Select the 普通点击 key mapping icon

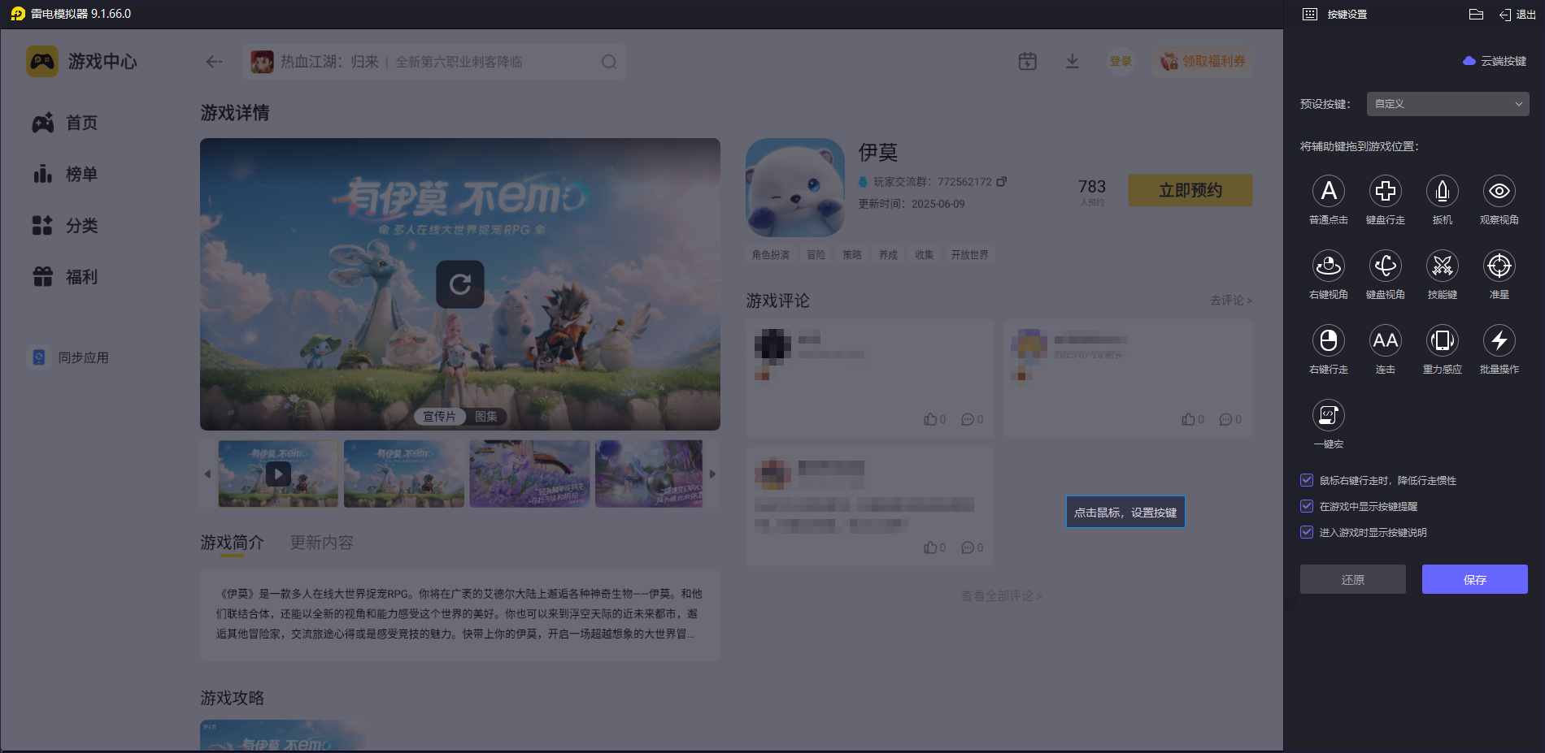(x=1329, y=192)
